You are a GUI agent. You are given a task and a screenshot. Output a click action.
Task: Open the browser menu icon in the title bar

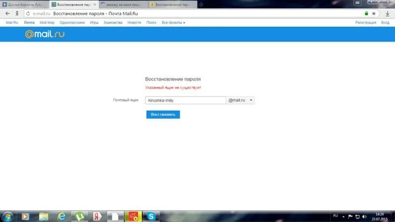pyautogui.click(x=357, y=3)
